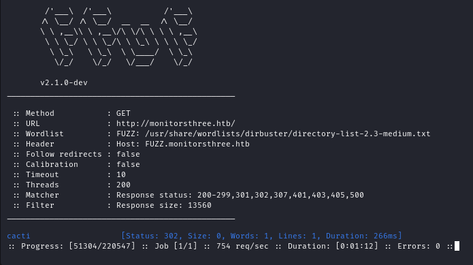Click the Threads value 200
This screenshot has height=265, width=473.
pyautogui.click(x=123, y=185)
